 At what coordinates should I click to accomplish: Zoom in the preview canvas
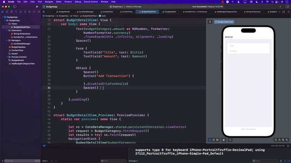[287, 140]
